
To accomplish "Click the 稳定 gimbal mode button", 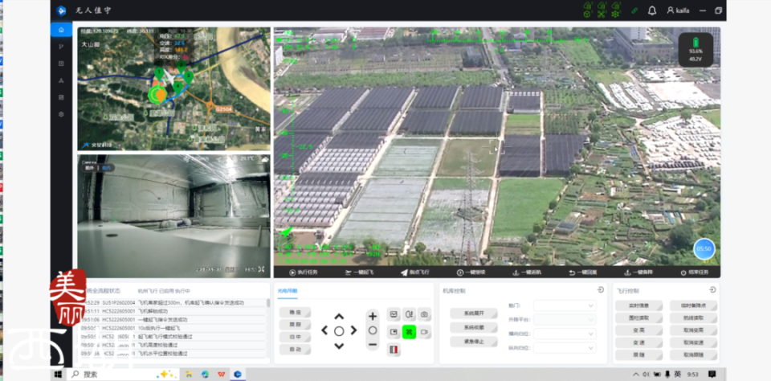I will pos(296,312).
